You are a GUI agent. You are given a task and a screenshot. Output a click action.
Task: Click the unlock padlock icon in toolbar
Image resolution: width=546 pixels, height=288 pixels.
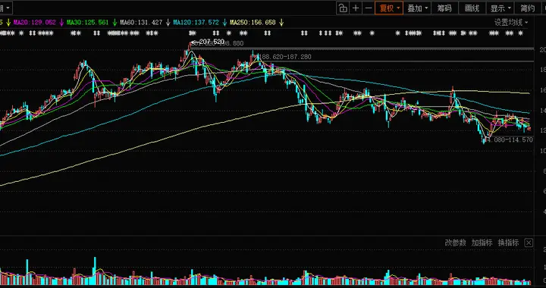click(343, 8)
